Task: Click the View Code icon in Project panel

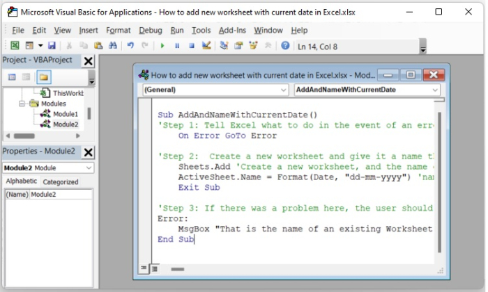Action: 12,77
